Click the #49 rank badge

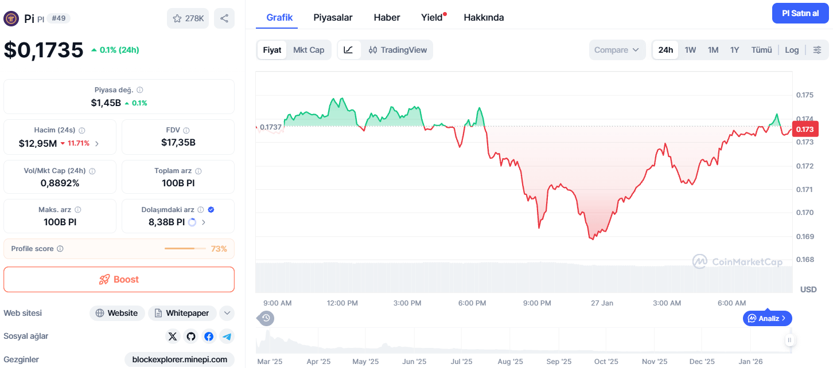[x=59, y=18]
